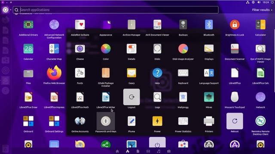Launch Archive Manager

click(x=131, y=25)
